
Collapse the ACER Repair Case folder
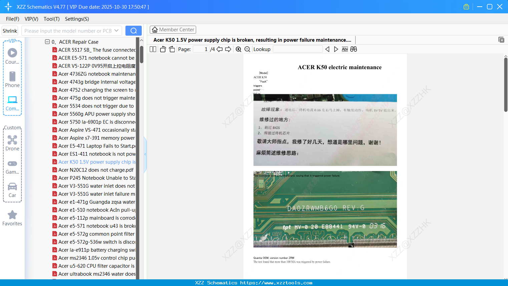[47, 42]
